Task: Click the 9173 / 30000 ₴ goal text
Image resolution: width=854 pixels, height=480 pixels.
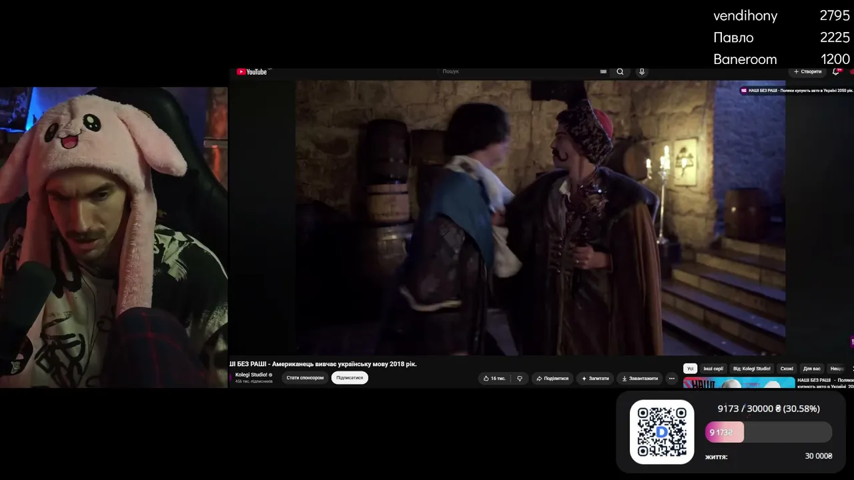Action: 769,409
